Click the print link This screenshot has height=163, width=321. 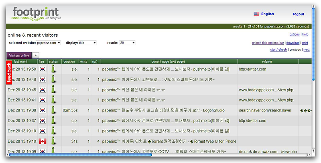(x=305, y=43)
